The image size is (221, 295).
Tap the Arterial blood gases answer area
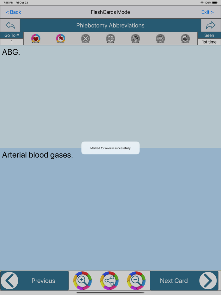click(110, 209)
